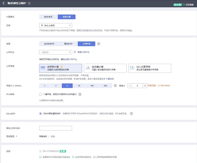Open the 公网IP池 selection dropdown
This screenshot has width=197, height=163.
55,52
